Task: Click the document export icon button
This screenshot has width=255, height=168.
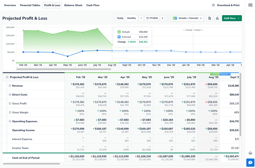Action: (210, 18)
